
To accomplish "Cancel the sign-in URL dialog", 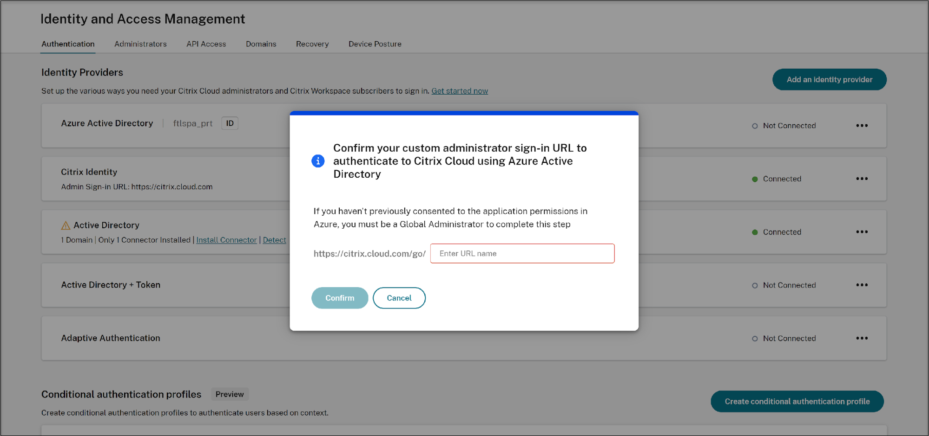I will coord(399,298).
